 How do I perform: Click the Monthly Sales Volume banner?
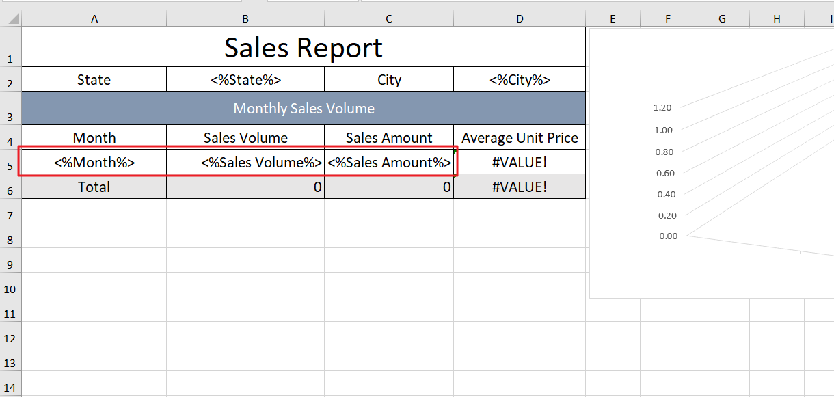[303, 109]
